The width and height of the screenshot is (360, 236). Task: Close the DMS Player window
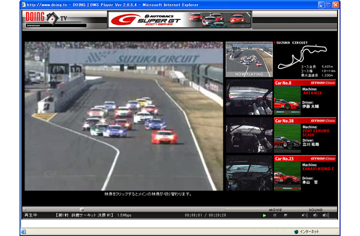[x=335, y=5]
